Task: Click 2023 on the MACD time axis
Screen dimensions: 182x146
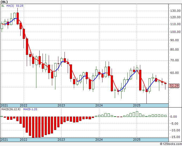Action: (61, 140)
